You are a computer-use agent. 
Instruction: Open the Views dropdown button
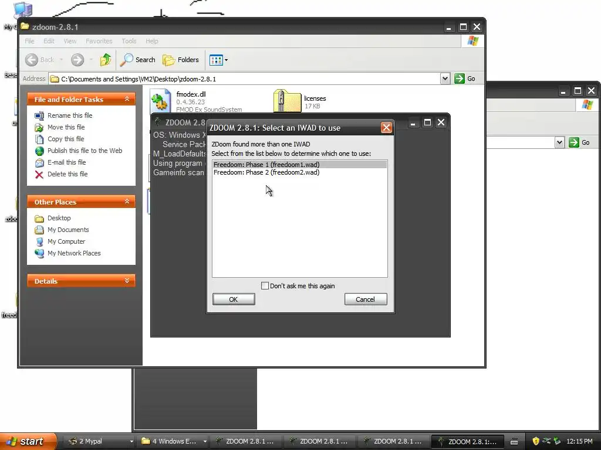(x=218, y=60)
